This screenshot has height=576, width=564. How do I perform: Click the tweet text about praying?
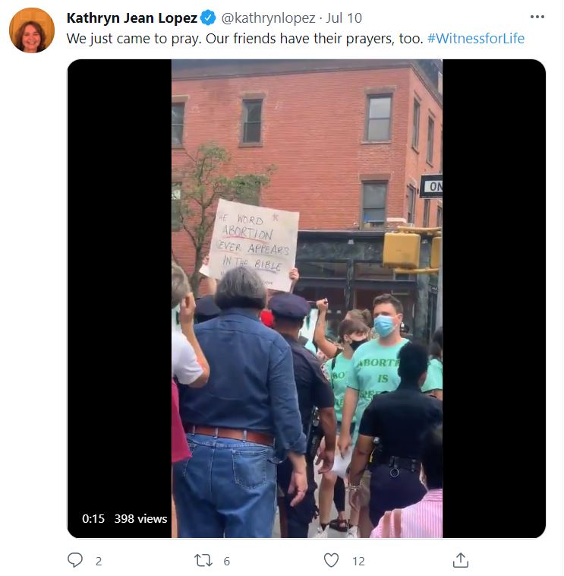click(245, 39)
